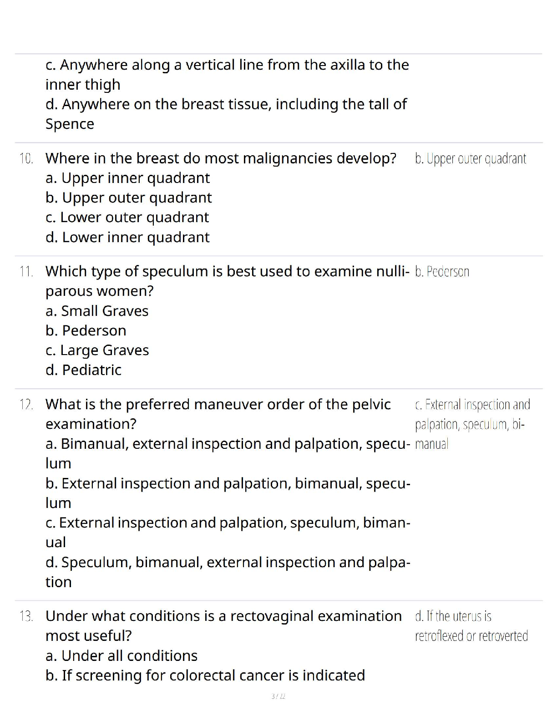The width and height of the screenshot is (557, 721).
Task: Click the 'b. Pederson' answer key on right
Action: (x=442, y=272)
